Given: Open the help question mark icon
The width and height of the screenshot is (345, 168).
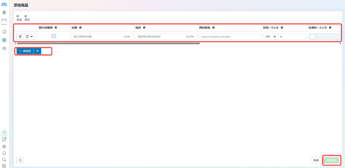Looking at the screenshot, I should [x=4, y=133].
